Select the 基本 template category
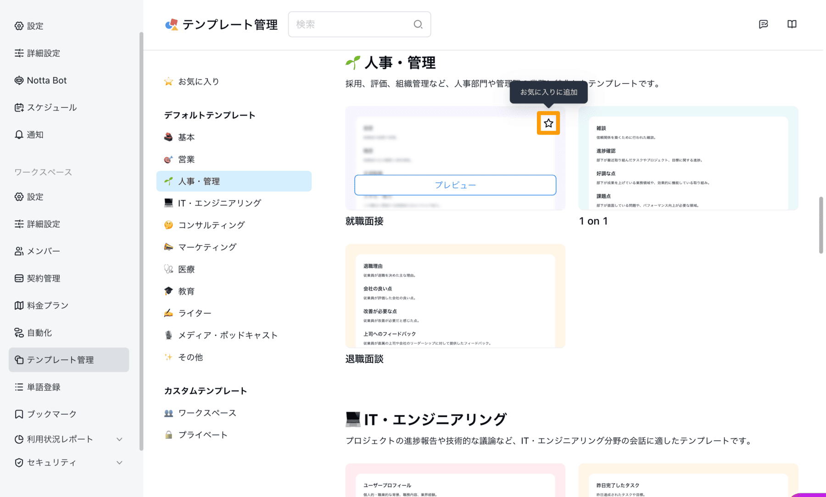 (x=234, y=137)
